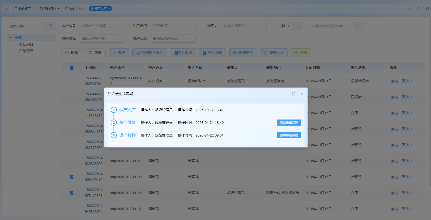The image size is (431, 220).
Task: Expand 更多 for row xhp2025101700107
Action: (x=407, y=209)
